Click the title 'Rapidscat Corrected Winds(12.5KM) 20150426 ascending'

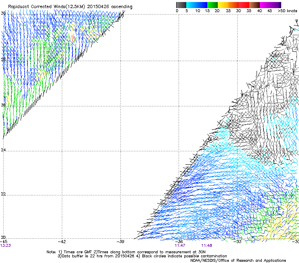[x=70, y=6]
